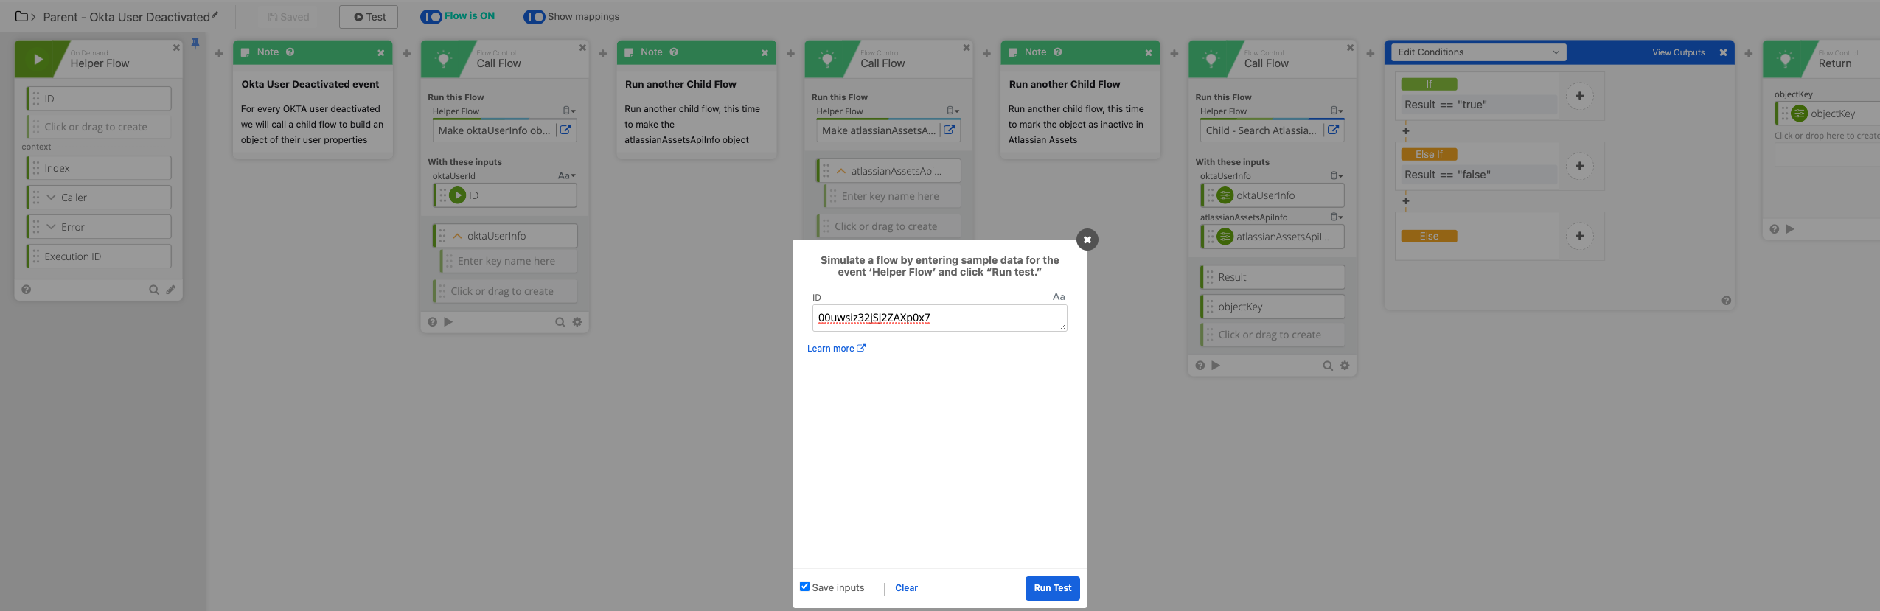
Task: Open the Edit Conditions dropdown
Action: click(1478, 52)
